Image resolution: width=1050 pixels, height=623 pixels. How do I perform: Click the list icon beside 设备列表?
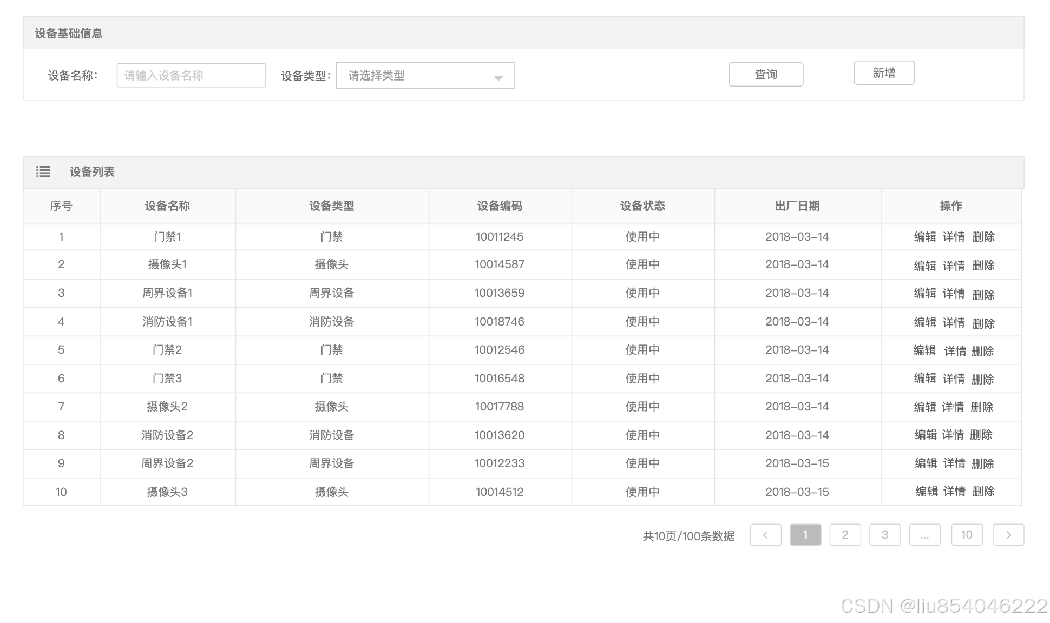[x=43, y=172]
